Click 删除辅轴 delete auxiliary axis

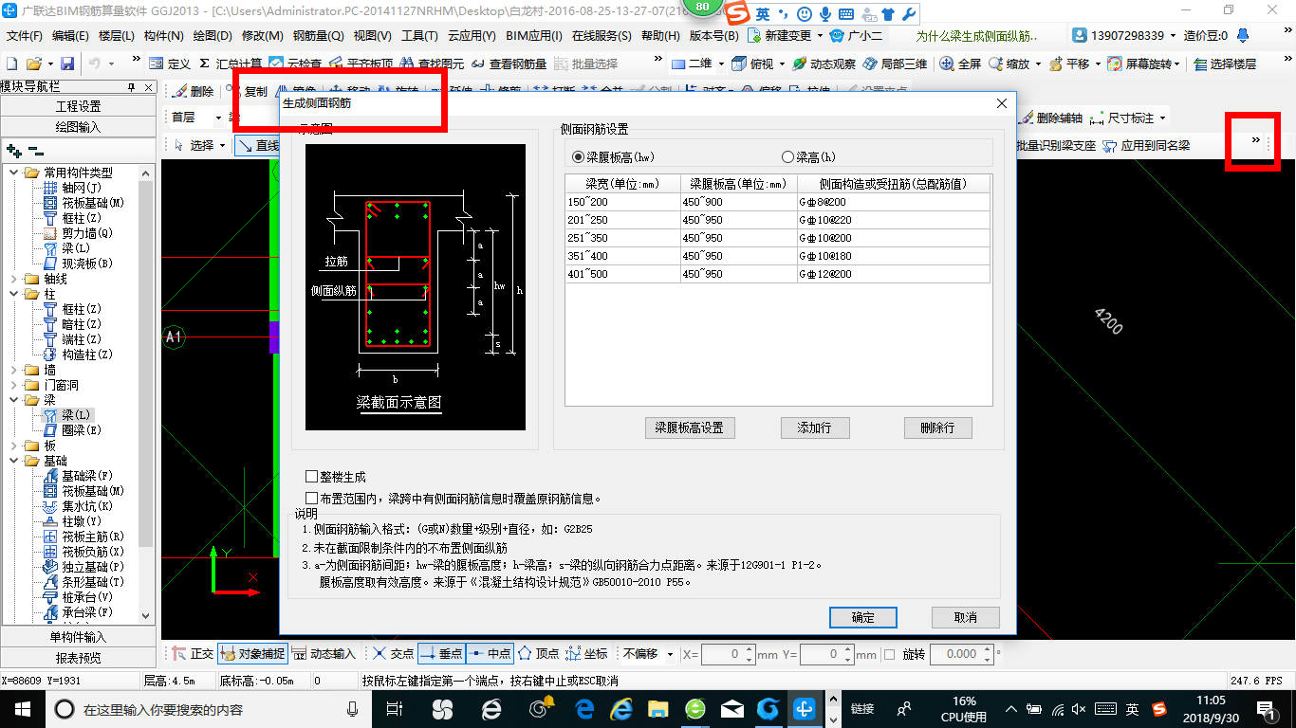(x=1051, y=118)
